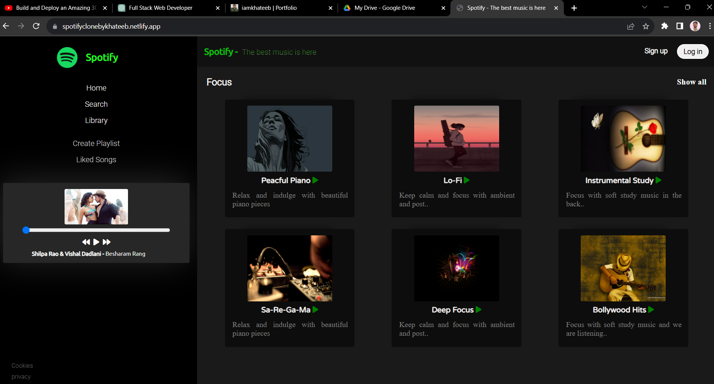Click the green Spotify logo icon

point(67,57)
